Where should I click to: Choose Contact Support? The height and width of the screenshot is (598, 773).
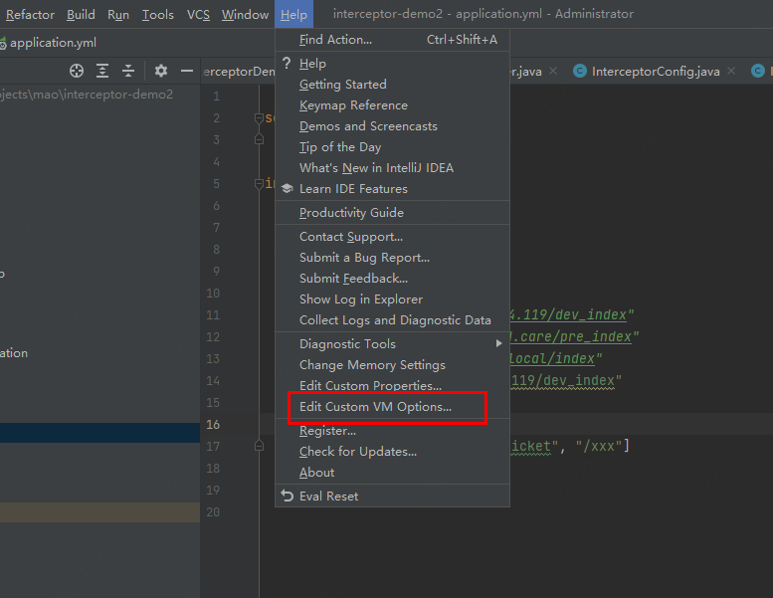pyautogui.click(x=392, y=237)
